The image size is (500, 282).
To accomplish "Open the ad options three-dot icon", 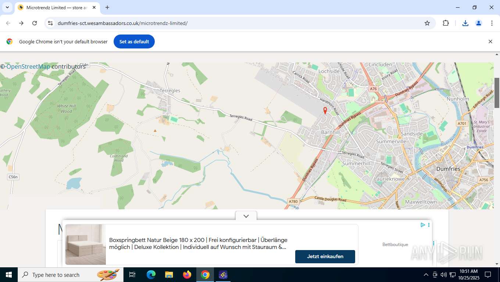I will [429, 225].
